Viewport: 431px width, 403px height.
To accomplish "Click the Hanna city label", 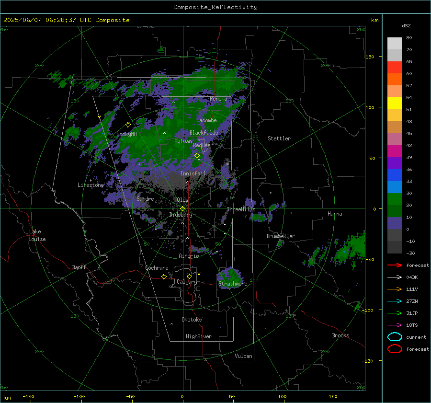I will click(335, 214).
